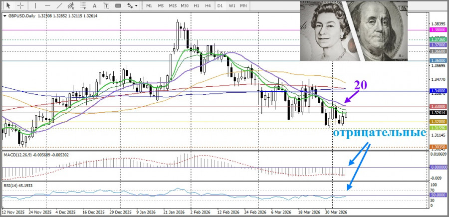Select the cursor arrow tool
449x217 pixels.
tap(7, 5)
